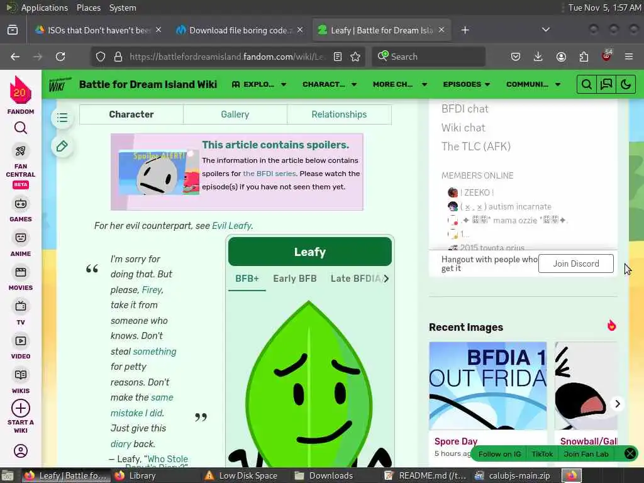The width and height of the screenshot is (644, 483).
Task: Click the Start a Wiki plus icon
Action: tap(21, 408)
